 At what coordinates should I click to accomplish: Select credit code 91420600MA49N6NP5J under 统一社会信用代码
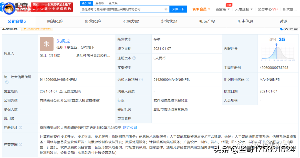coord(58,80)
